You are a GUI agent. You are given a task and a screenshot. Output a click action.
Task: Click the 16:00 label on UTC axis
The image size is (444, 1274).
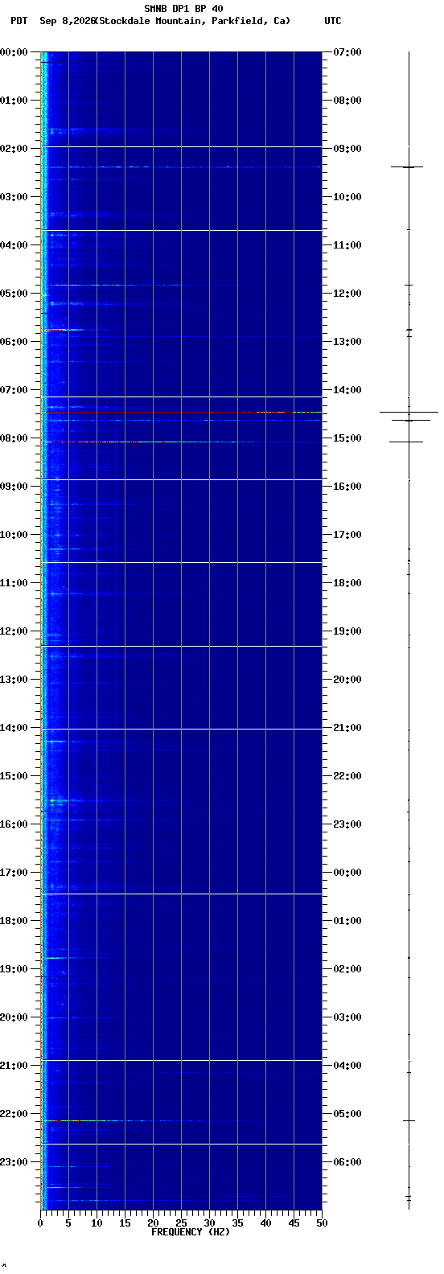(347, 487)
